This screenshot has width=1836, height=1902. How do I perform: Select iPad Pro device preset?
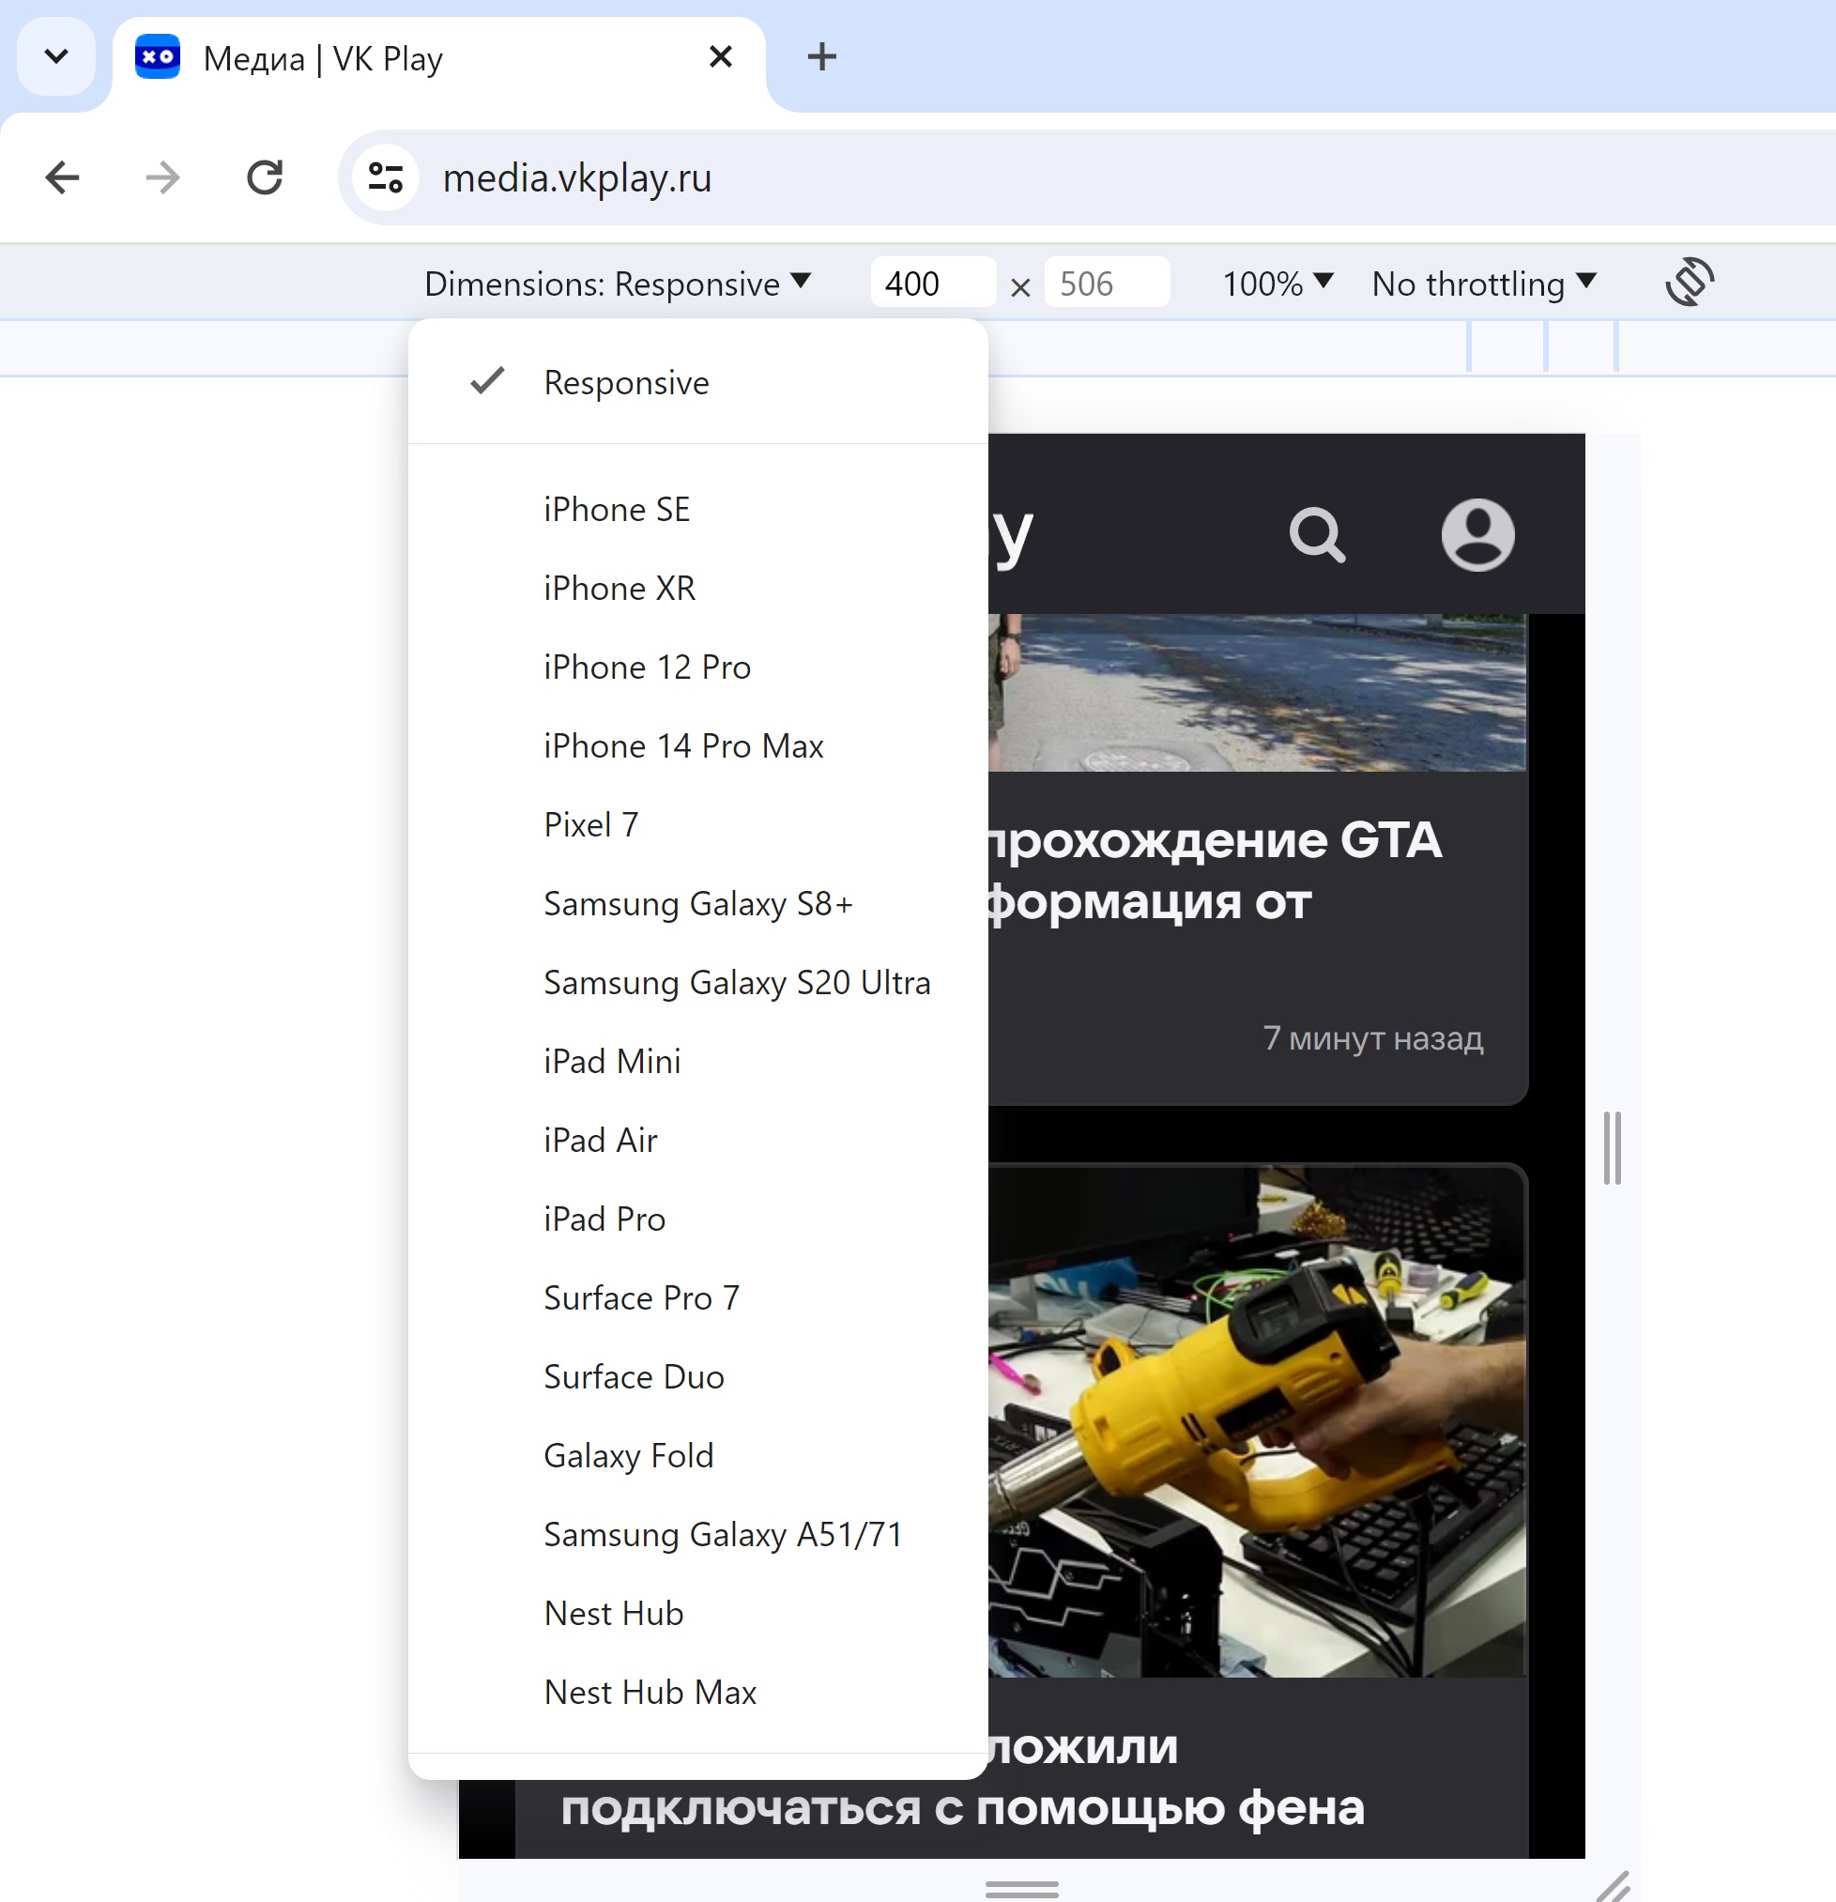coord(603,1218)
